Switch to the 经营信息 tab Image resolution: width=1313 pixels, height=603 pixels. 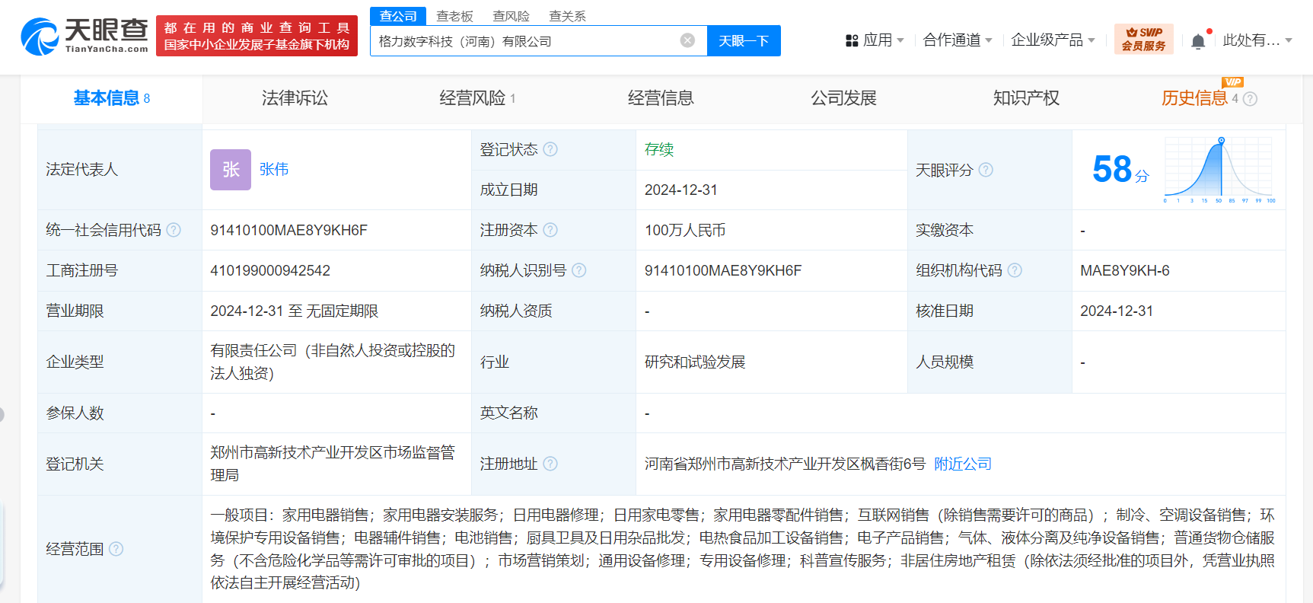pyautogui.click(x=661, y=98)
